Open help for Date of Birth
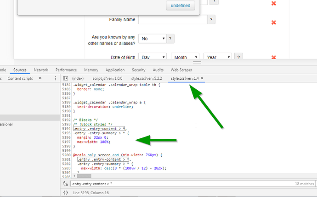 [238, 57]
